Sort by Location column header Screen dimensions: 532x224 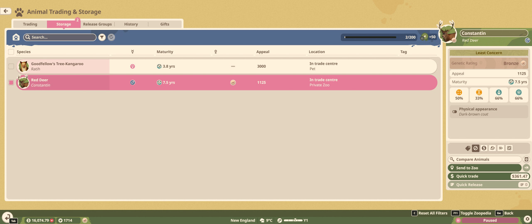(317, 52)
